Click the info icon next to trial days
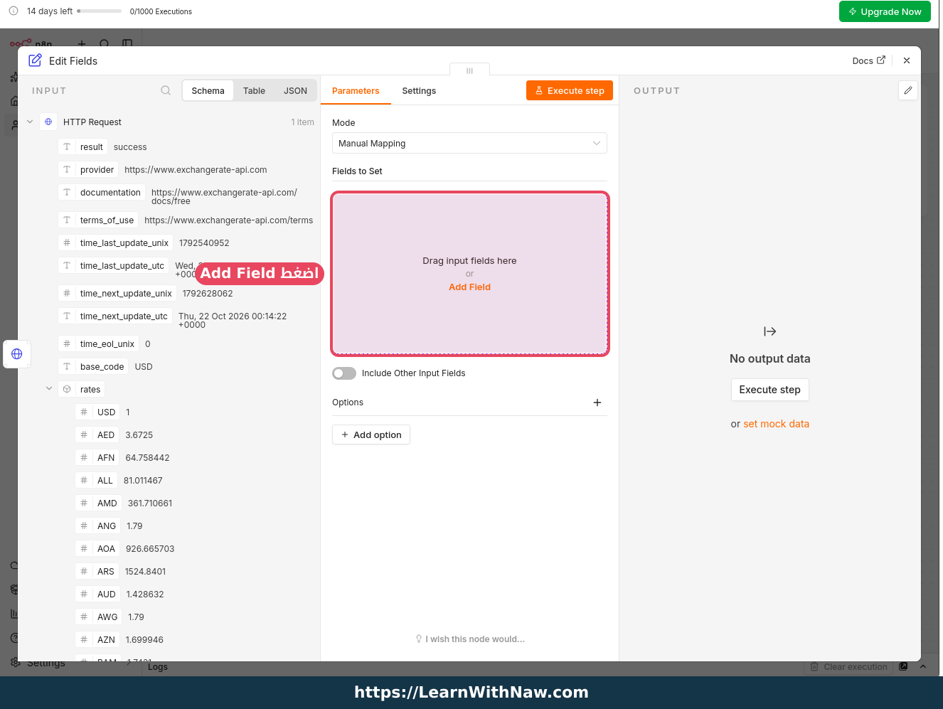This screenshot has width=943, height=709. pyautogui.click(x=14, y=11)
